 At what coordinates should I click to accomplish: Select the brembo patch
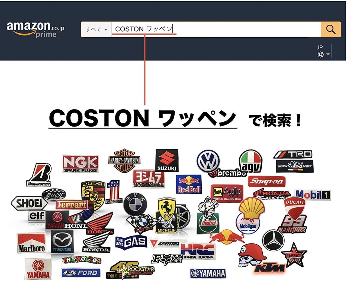click(x=229, y=173)
